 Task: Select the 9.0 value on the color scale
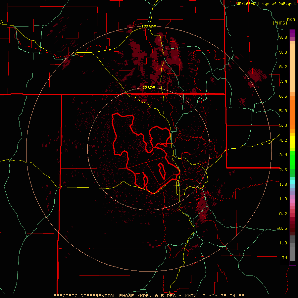[x=283, y=52]
